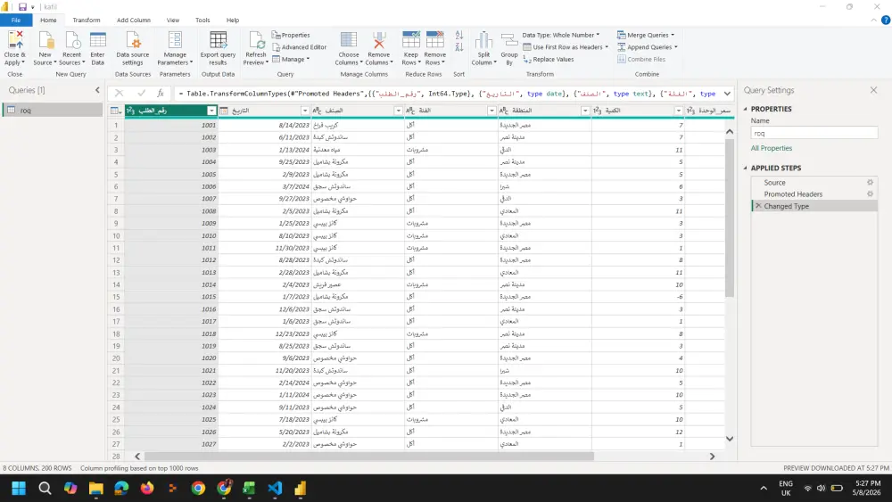Select the roq query in Queries pane
892x502 pixels.
(53, 111)
